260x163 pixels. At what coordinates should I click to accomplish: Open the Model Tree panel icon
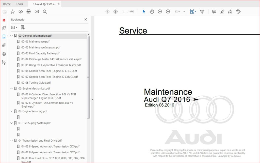[4, 62]
